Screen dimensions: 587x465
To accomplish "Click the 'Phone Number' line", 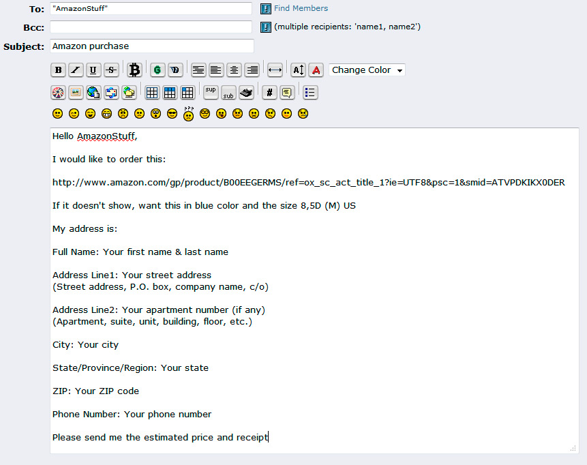I will coord(132,415).
